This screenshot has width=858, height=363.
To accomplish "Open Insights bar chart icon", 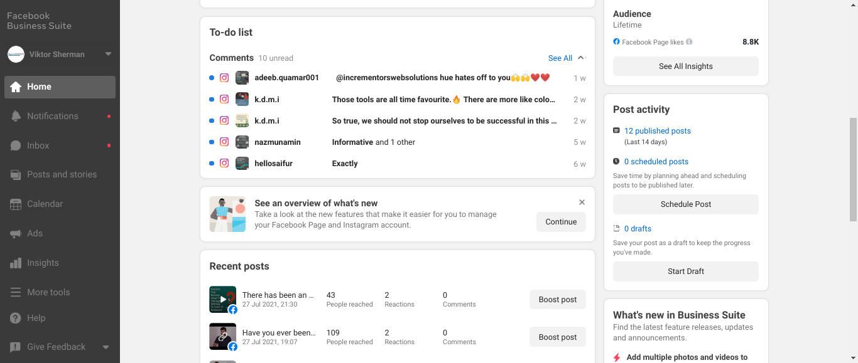I will pos(16,263).
